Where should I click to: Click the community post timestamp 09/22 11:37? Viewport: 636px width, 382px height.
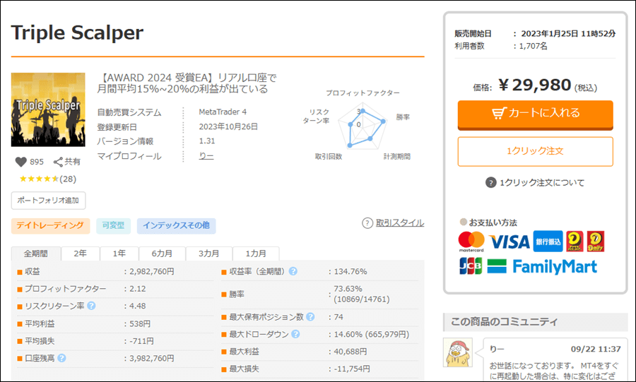point(596,350)
